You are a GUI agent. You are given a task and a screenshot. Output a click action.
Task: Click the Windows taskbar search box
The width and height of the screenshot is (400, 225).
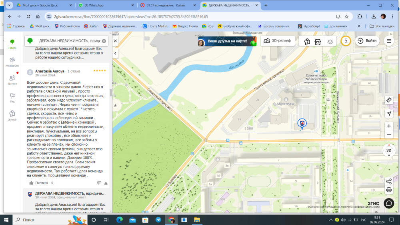[x=50, y=220]
